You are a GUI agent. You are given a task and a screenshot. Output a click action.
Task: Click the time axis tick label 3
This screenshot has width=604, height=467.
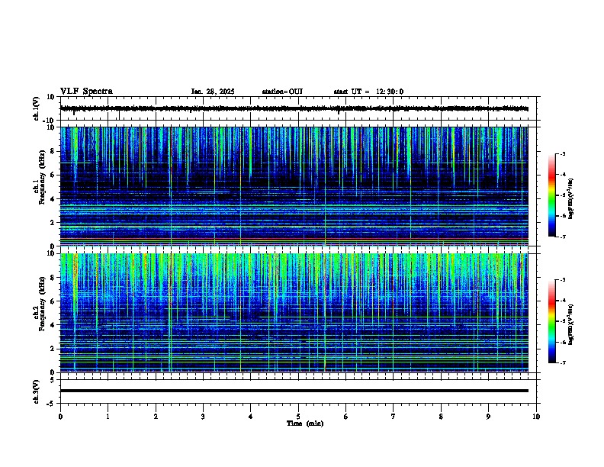204,417
